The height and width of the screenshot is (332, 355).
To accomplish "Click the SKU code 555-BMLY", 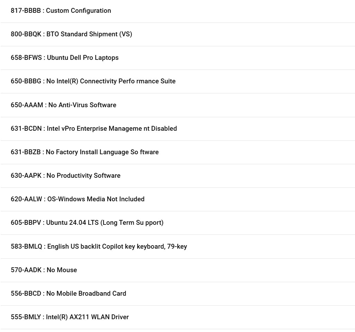I will 26,317.
